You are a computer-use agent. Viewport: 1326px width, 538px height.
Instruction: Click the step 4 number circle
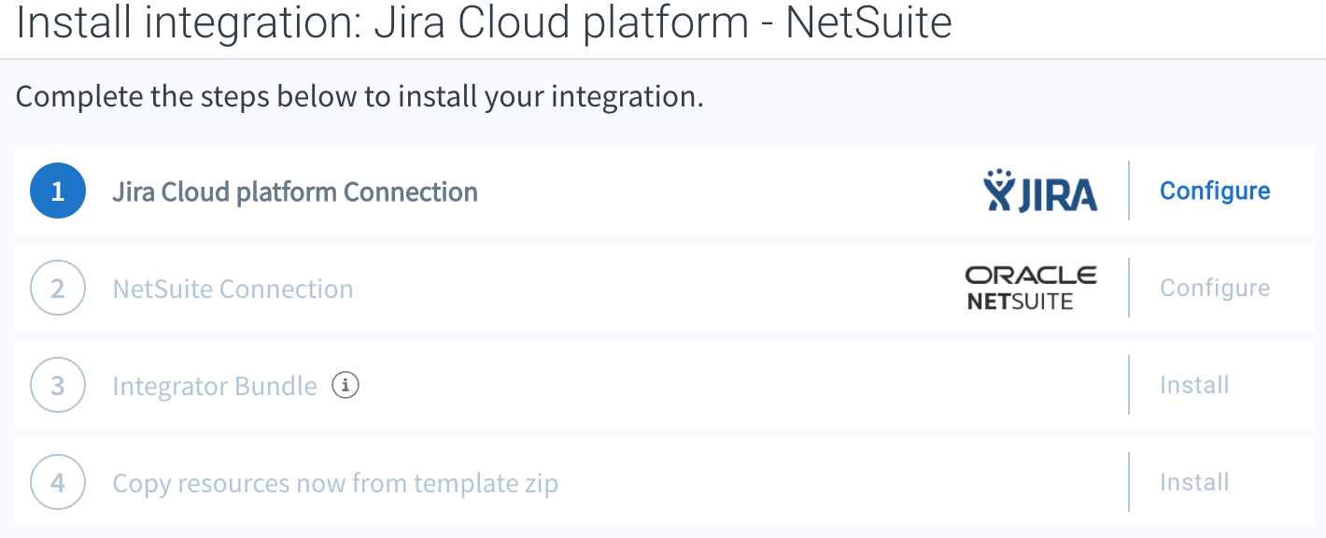pos(58,482)
